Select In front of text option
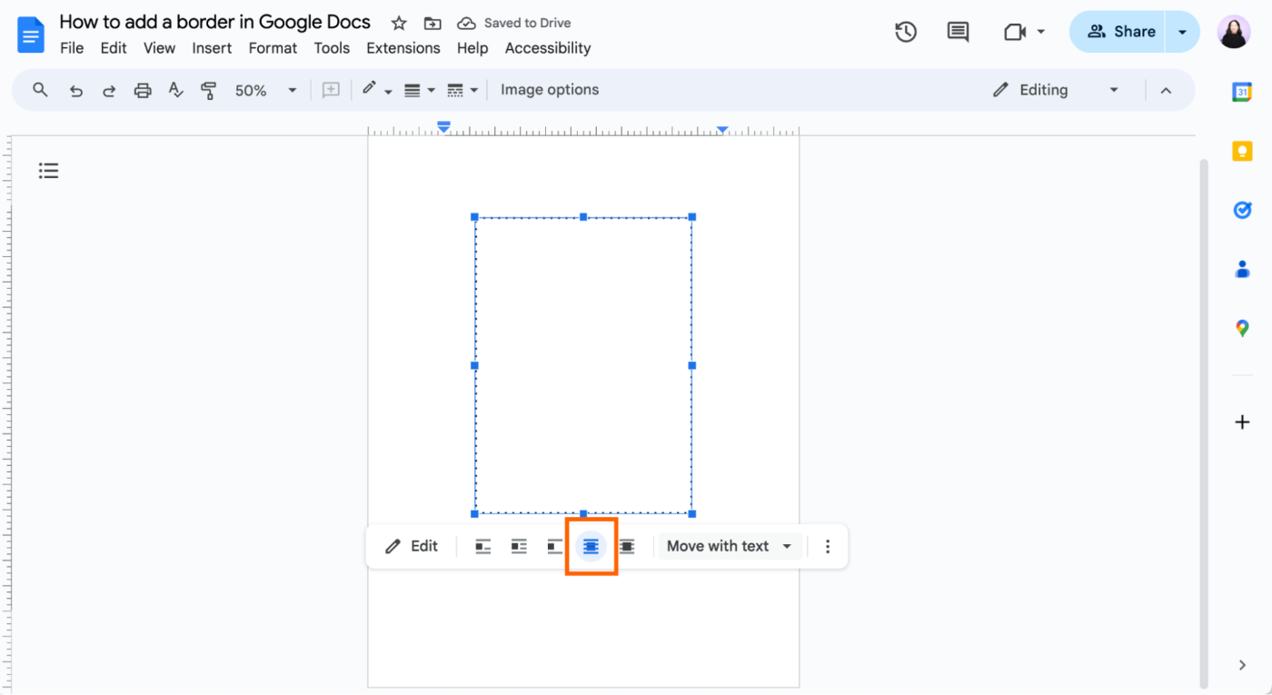This screenshot has width=1272, height=695. [627, 546]
